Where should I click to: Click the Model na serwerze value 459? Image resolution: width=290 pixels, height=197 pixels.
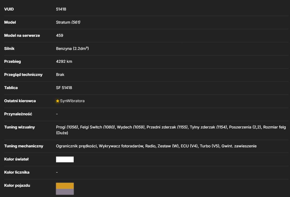point(59,35)
